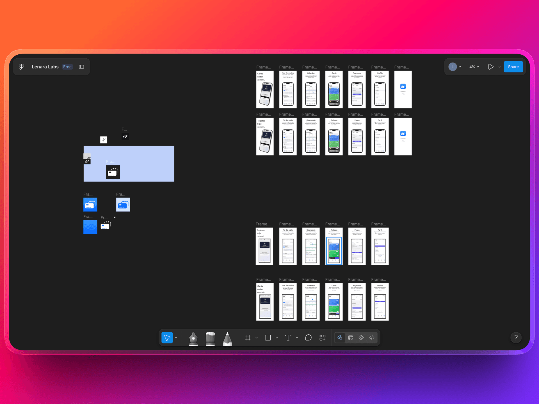This screenshot has height=404, width=539.
Task: Click the Free plan badge
Action: click(67, 67)
